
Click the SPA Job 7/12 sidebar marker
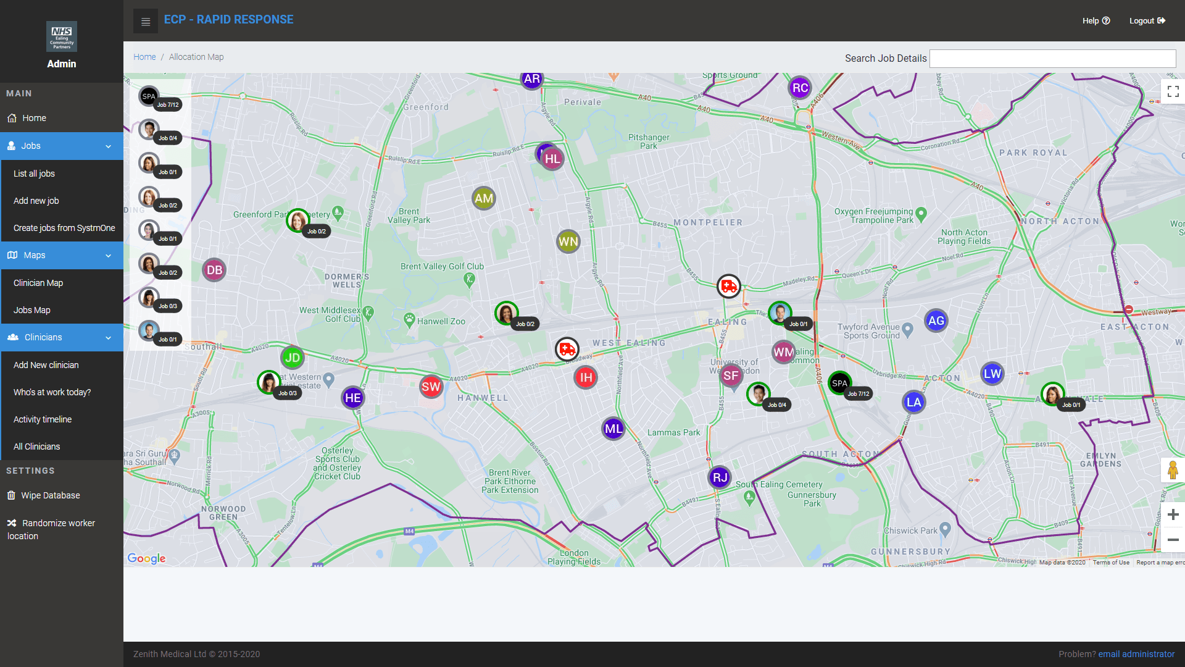(149, 96)
